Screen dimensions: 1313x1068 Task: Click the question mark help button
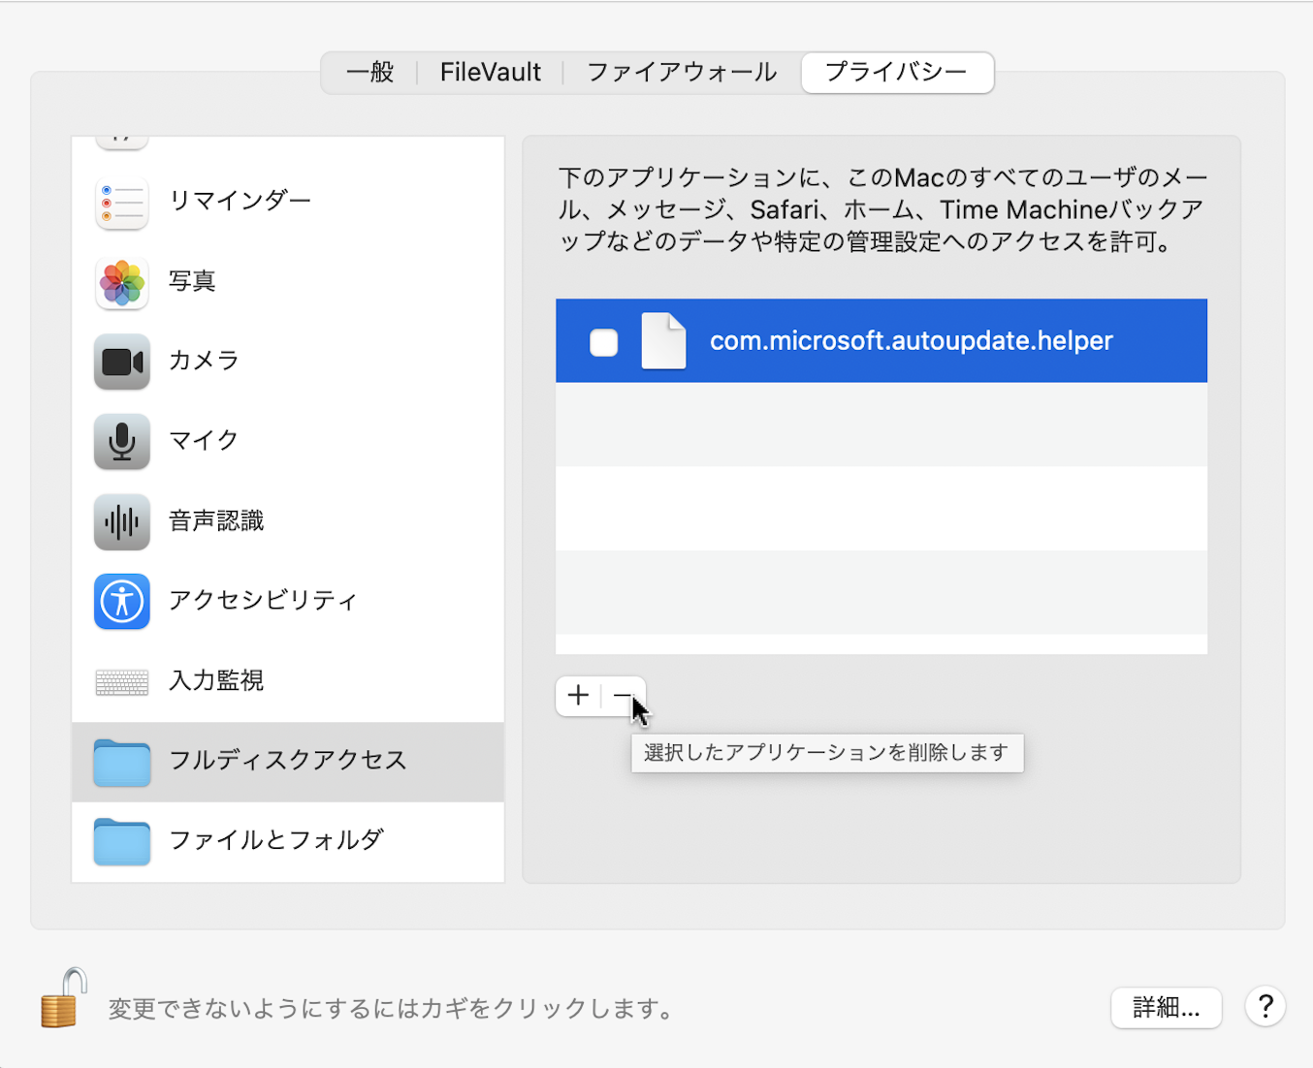point(1265,1007)
